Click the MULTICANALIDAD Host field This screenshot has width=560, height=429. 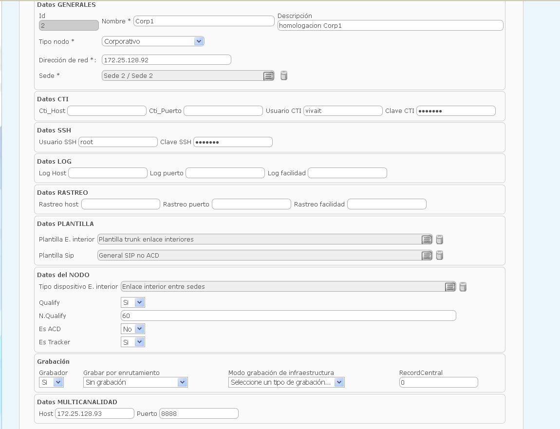click(94, 413)
